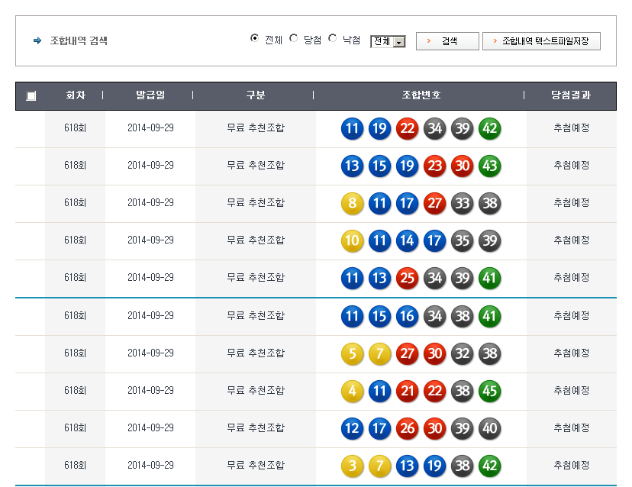Select the 당첨 radio button
The height and width of the screenshot is (487, 632).
coord(293,38)
